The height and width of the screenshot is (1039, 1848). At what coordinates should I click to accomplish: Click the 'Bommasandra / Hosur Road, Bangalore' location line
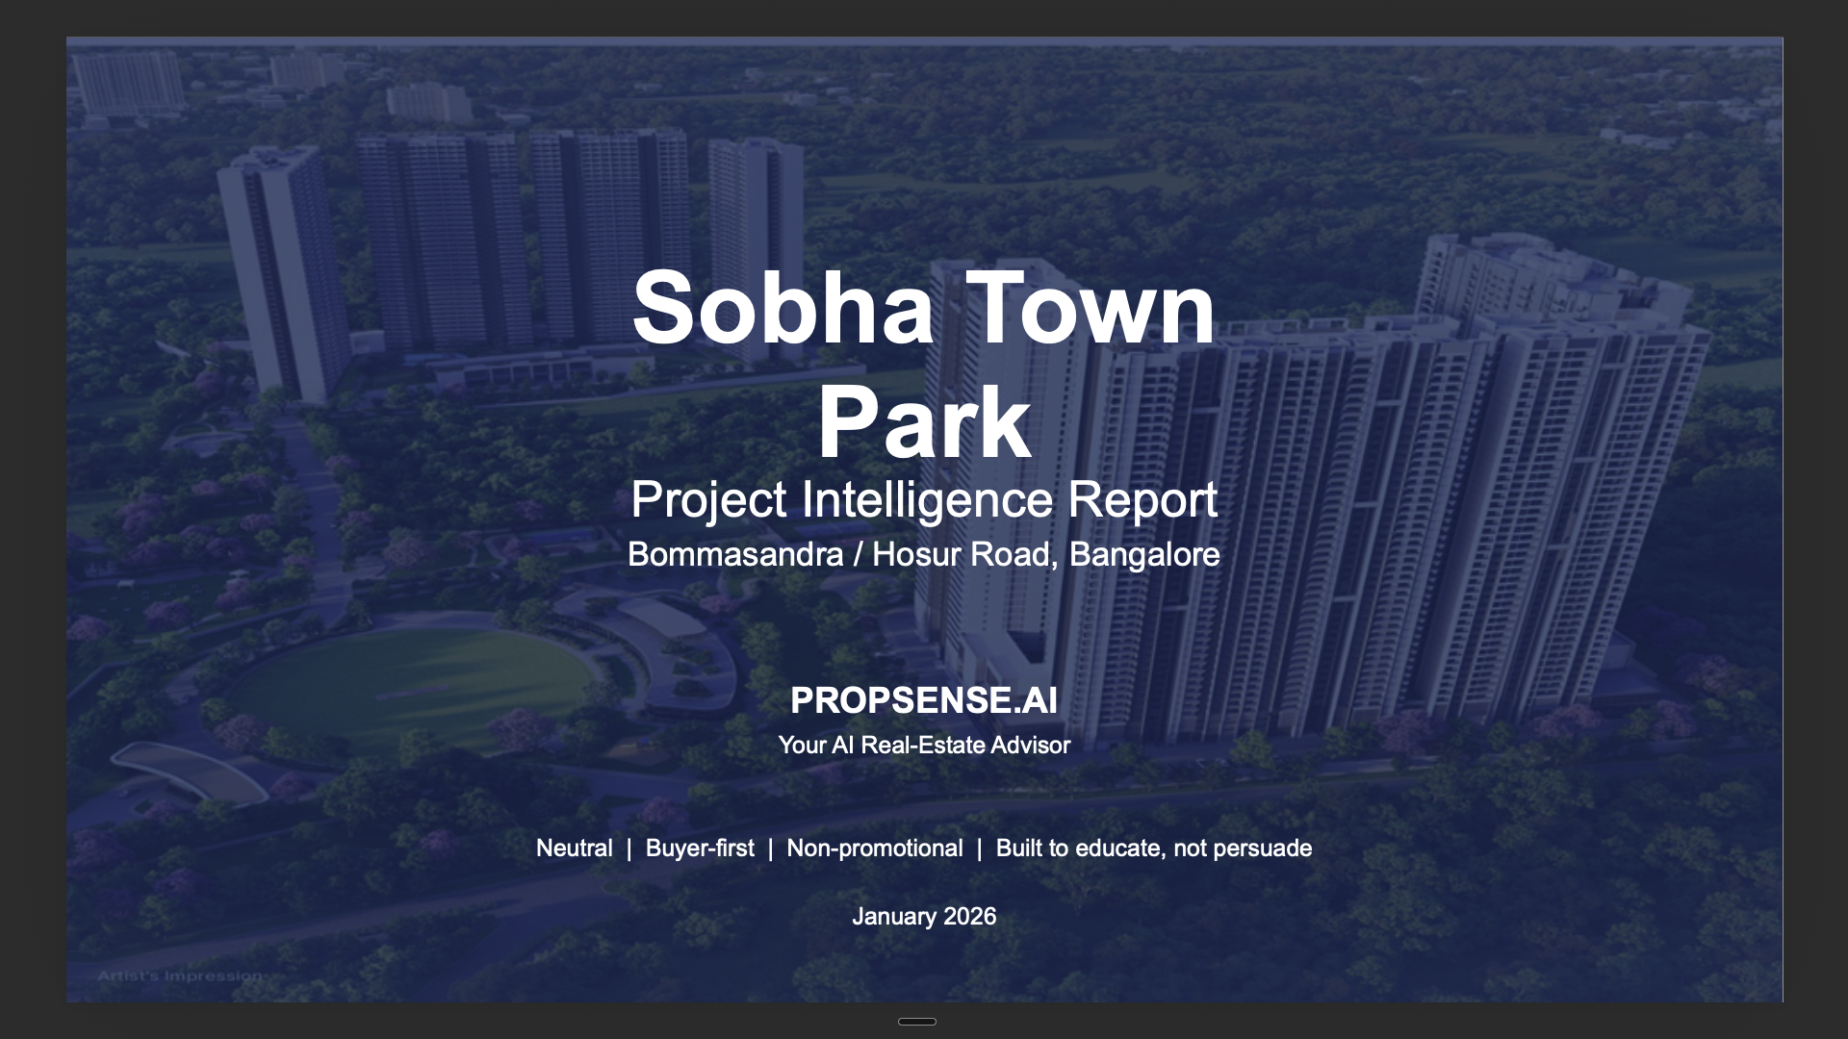923,554
